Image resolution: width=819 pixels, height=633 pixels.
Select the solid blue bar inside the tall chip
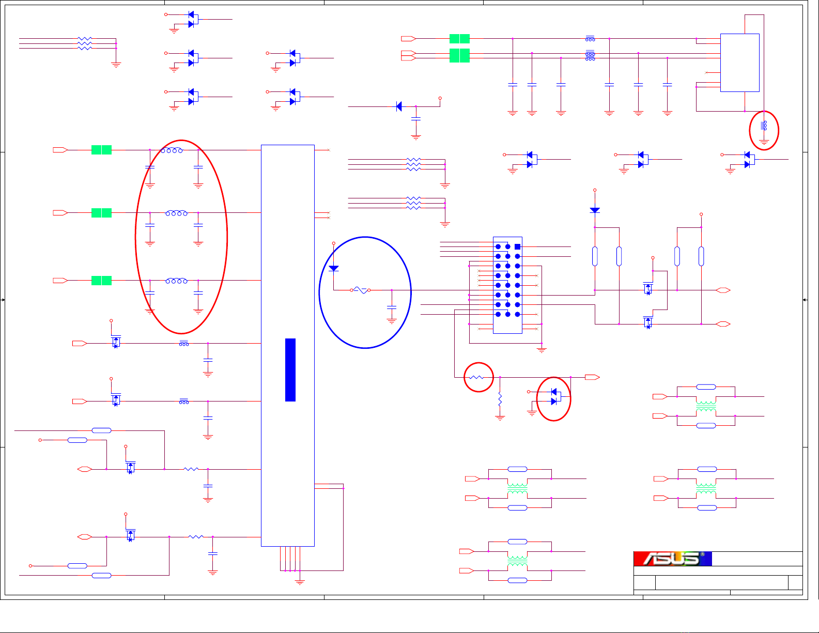(290, 370)
